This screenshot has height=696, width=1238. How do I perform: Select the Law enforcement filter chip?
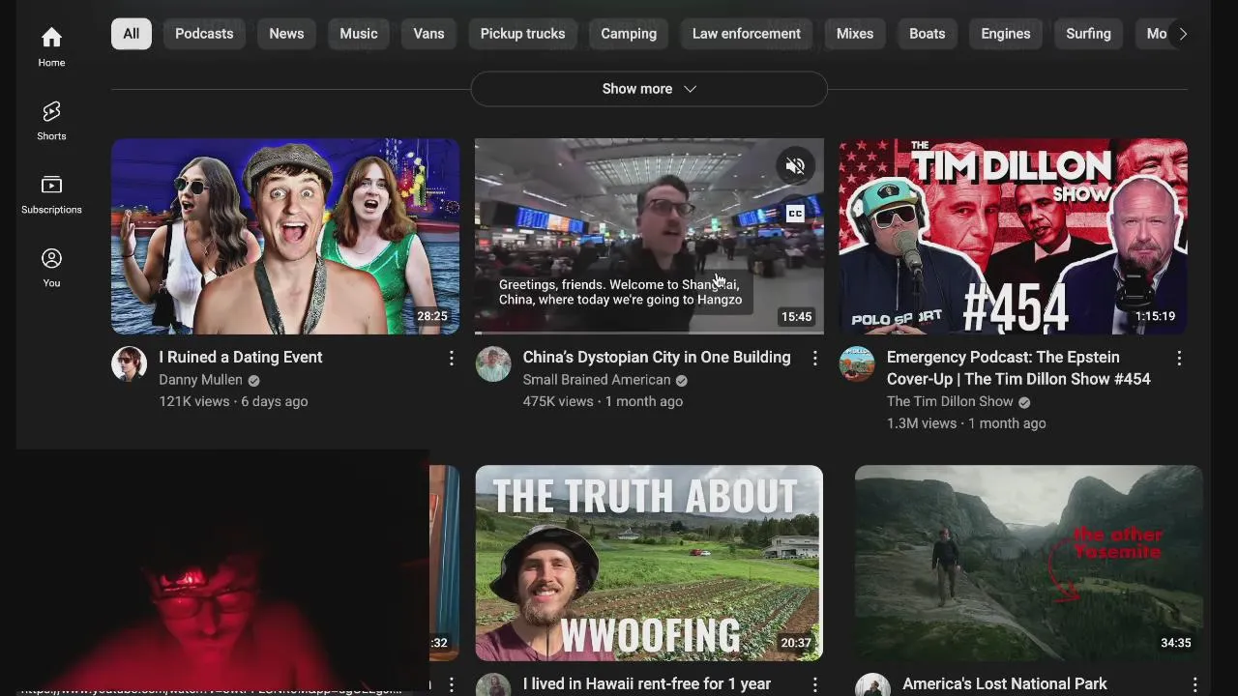coord(747,34)
